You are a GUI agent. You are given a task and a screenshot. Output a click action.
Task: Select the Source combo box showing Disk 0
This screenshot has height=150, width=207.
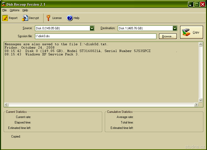click(65, 28)
